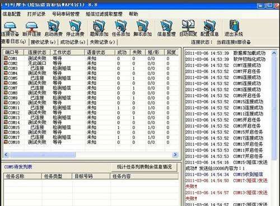280x206 pixels.
Task: Click the 任务名称 column header
Action: [22, 176]
